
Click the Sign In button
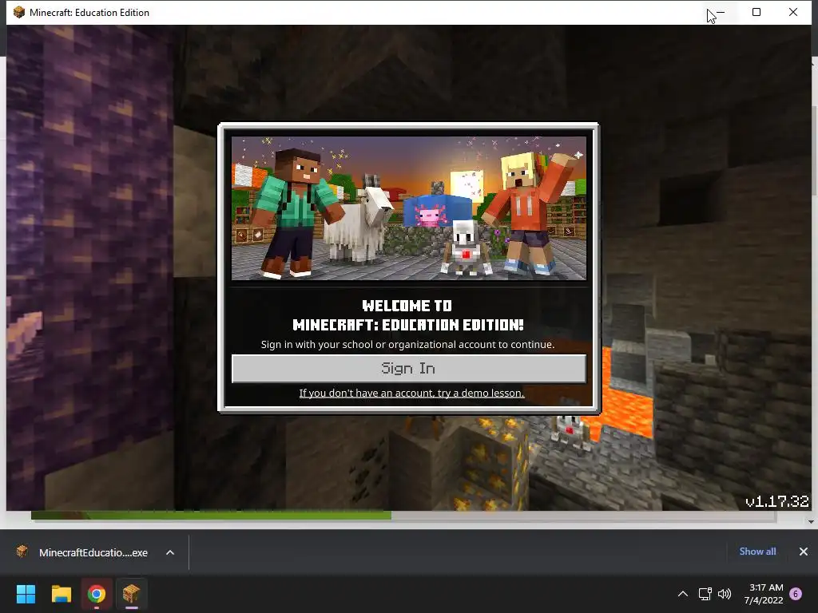[x=408, y=369]
